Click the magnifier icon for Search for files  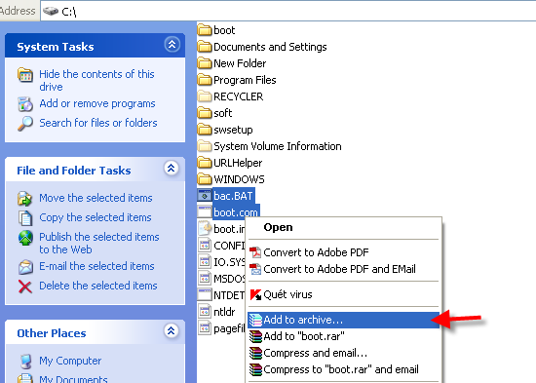(25, 124)
